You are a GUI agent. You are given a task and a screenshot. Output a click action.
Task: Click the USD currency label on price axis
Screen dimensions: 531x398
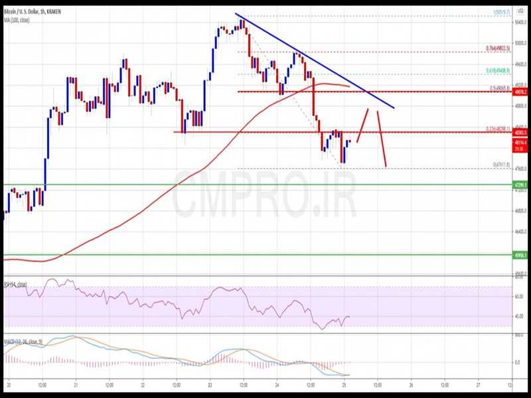(519, 11)
